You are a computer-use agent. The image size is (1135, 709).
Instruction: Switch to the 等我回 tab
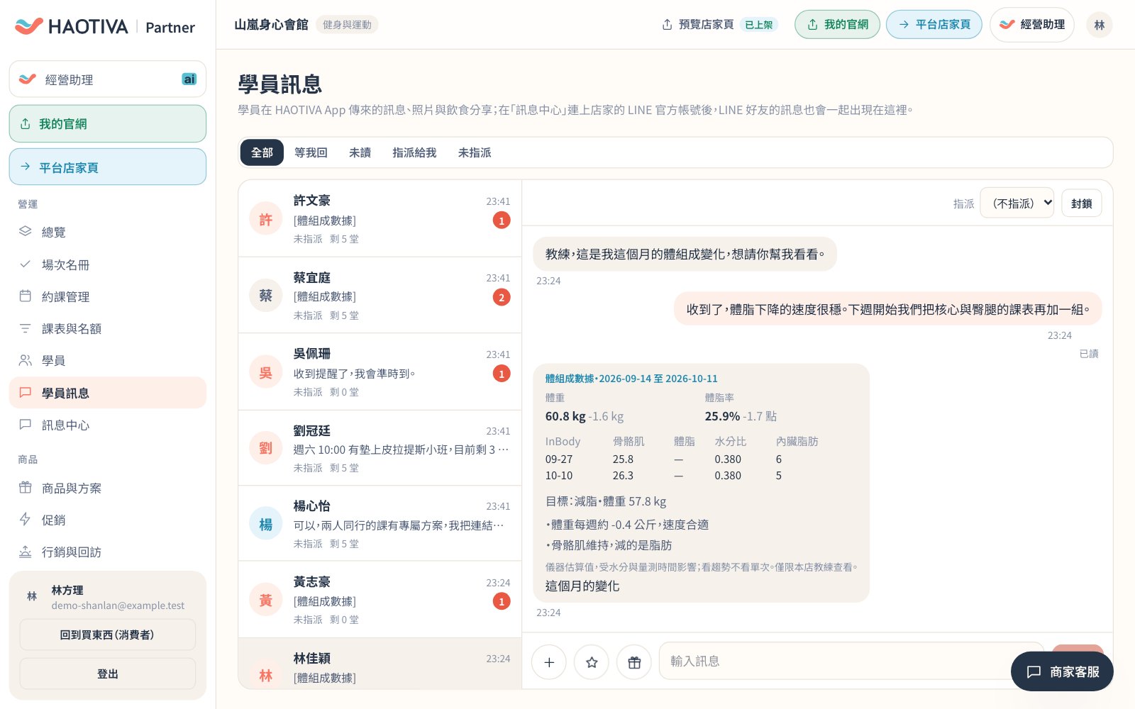[311, 152]
